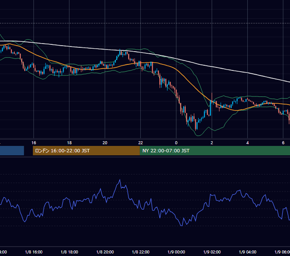
Task: Click the 2 hour label on price chart axis
Action: pyautogui.click(x=212, y=143)
